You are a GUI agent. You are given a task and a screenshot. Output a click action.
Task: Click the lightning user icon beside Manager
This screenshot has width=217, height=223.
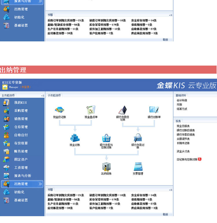5,87
